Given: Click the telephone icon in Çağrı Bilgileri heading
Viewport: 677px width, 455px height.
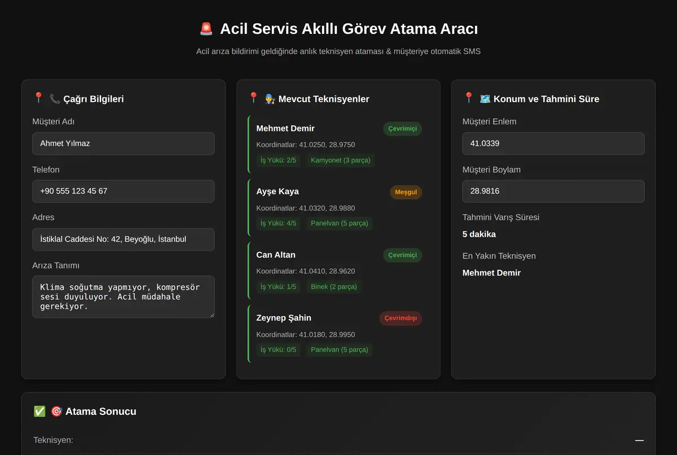Looking at the screenshot, I should 55,99.
